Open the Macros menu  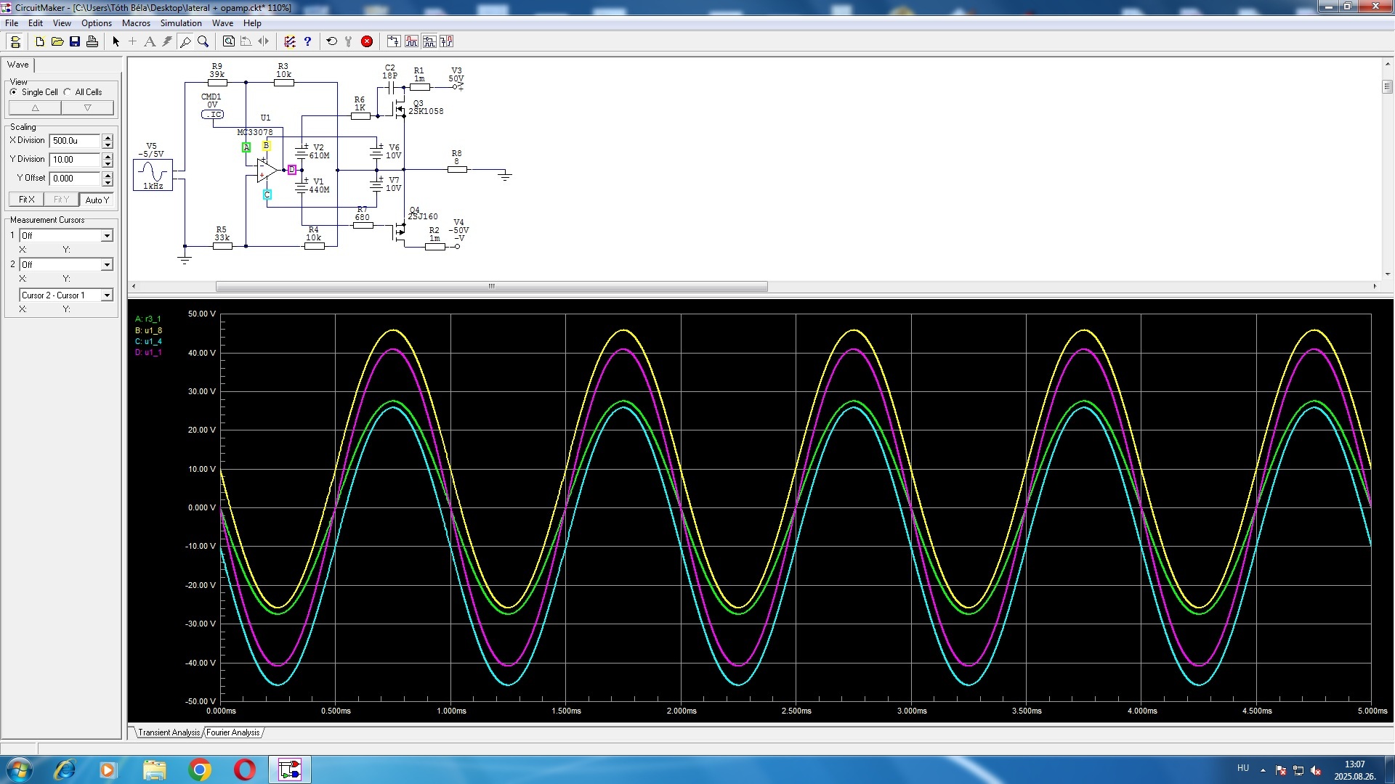[x=136, y=23]
